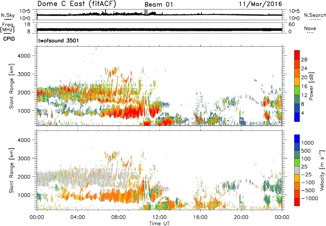
Task: Click the "18" frequency axis tick
Action: pyautogui.click(x=27, y=24)
